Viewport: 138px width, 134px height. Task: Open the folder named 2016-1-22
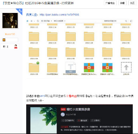34,36
